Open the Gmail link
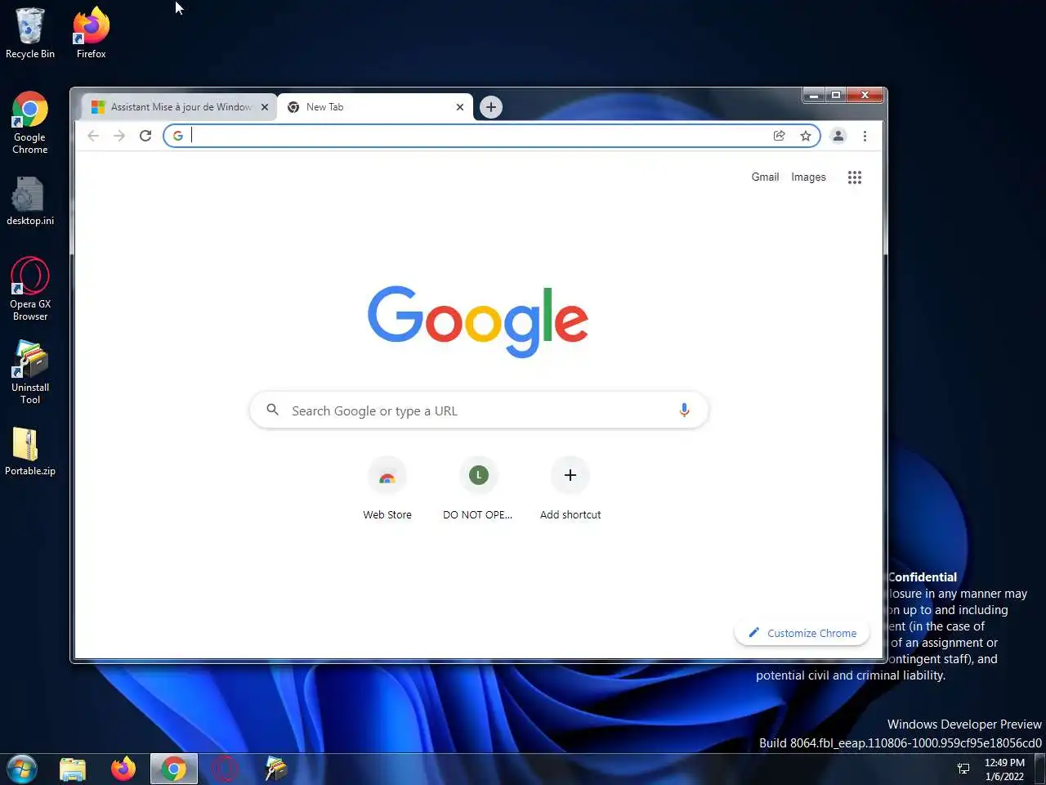This screenshot has height=785, width=1046. coord(766,177)
